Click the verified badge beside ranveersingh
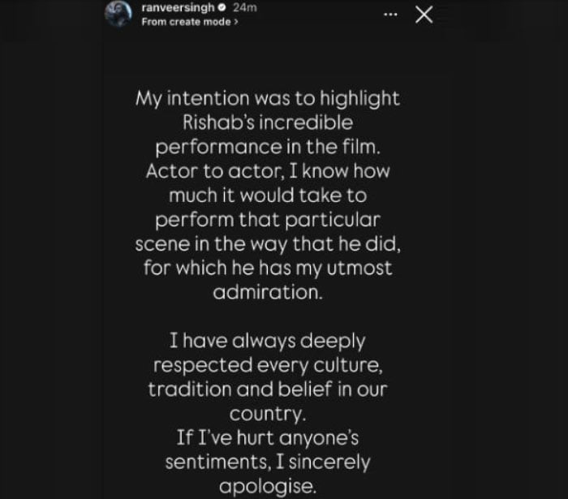Image resolution: width=568 pixels, height=499 pixels. pyautogui.click(x=222, y=7)
